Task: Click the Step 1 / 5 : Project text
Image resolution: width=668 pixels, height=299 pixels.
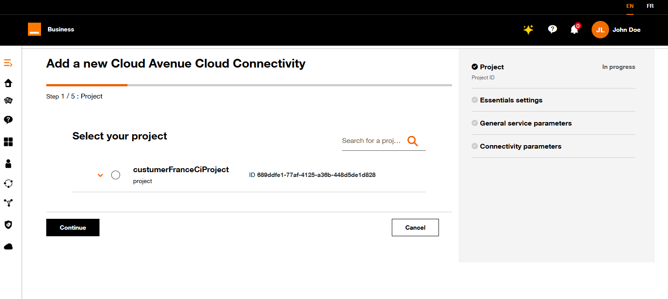Action: click(74, 96)
